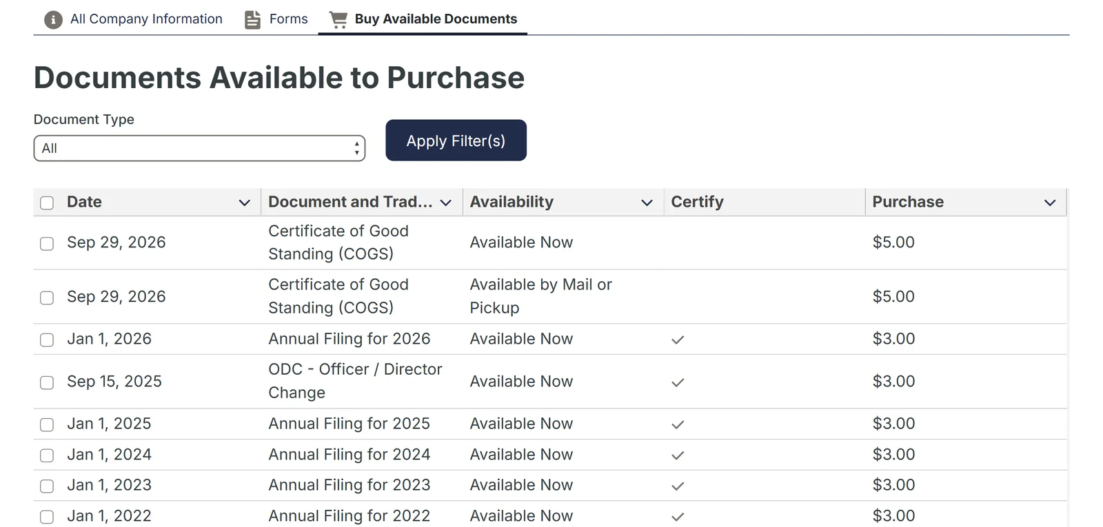
Task: Select the Buy Available Documents tab
Action: (423, 19)
